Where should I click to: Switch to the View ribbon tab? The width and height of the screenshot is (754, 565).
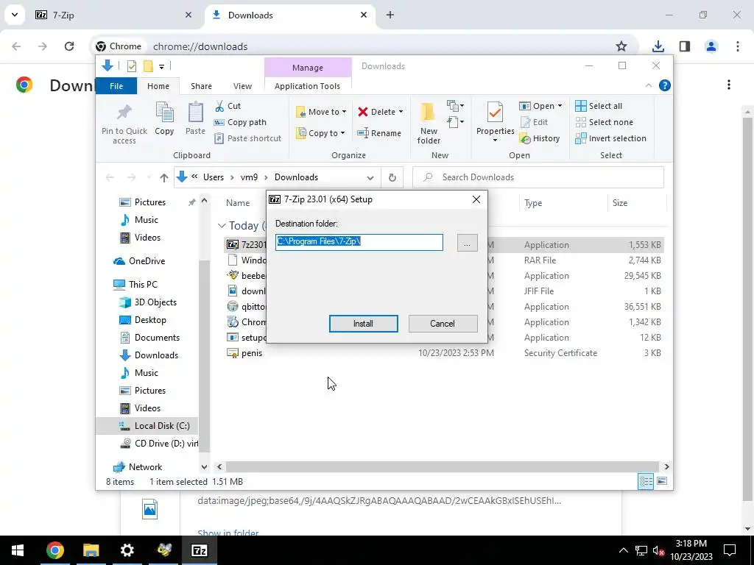click(242, 86)
